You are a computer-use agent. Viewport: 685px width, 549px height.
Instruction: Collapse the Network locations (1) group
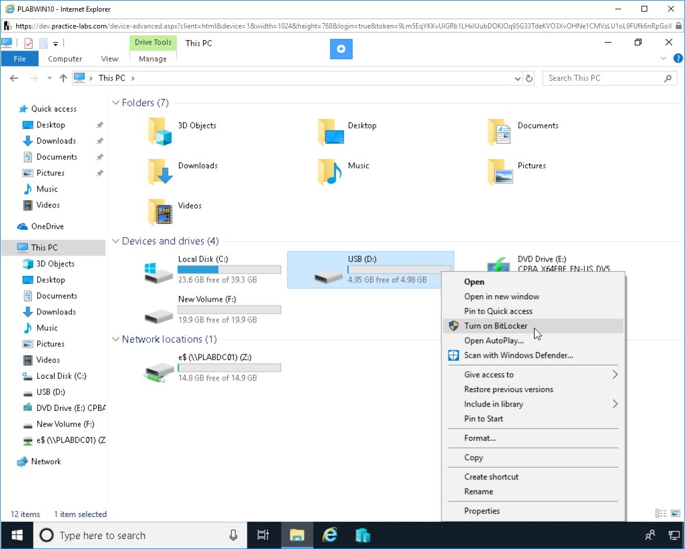(116, 339)
